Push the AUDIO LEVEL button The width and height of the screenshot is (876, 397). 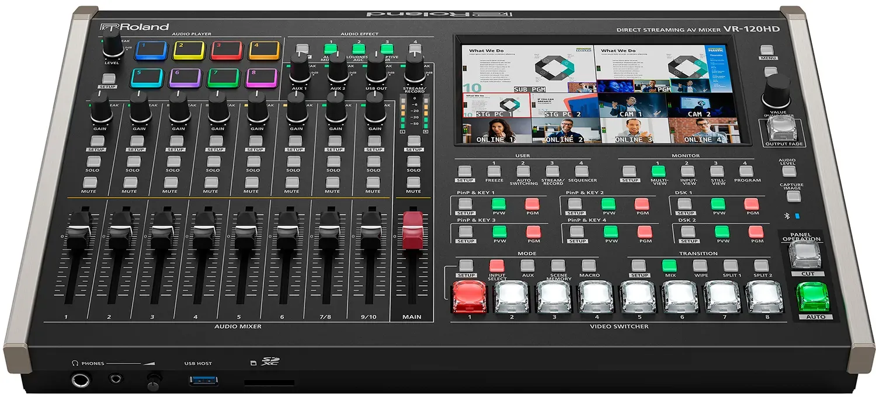point(788,172)
